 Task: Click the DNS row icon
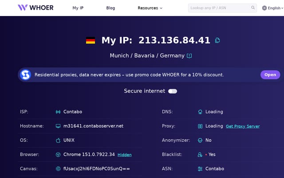200,112
